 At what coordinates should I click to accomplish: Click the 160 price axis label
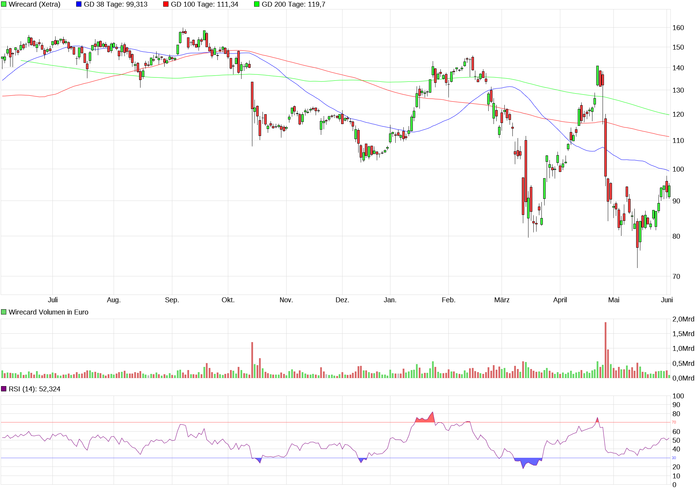pos(678,28)
